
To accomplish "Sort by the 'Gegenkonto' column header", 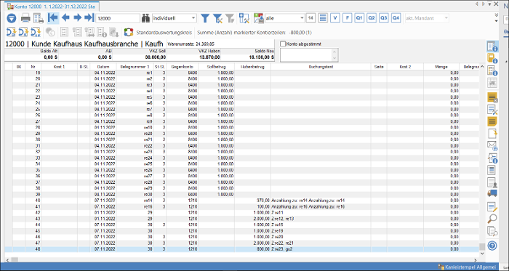I will (182, 66).
